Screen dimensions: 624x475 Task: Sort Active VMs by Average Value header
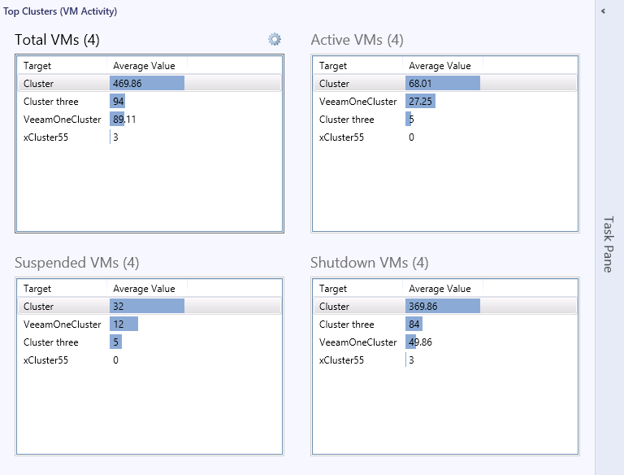pos(440,66)
